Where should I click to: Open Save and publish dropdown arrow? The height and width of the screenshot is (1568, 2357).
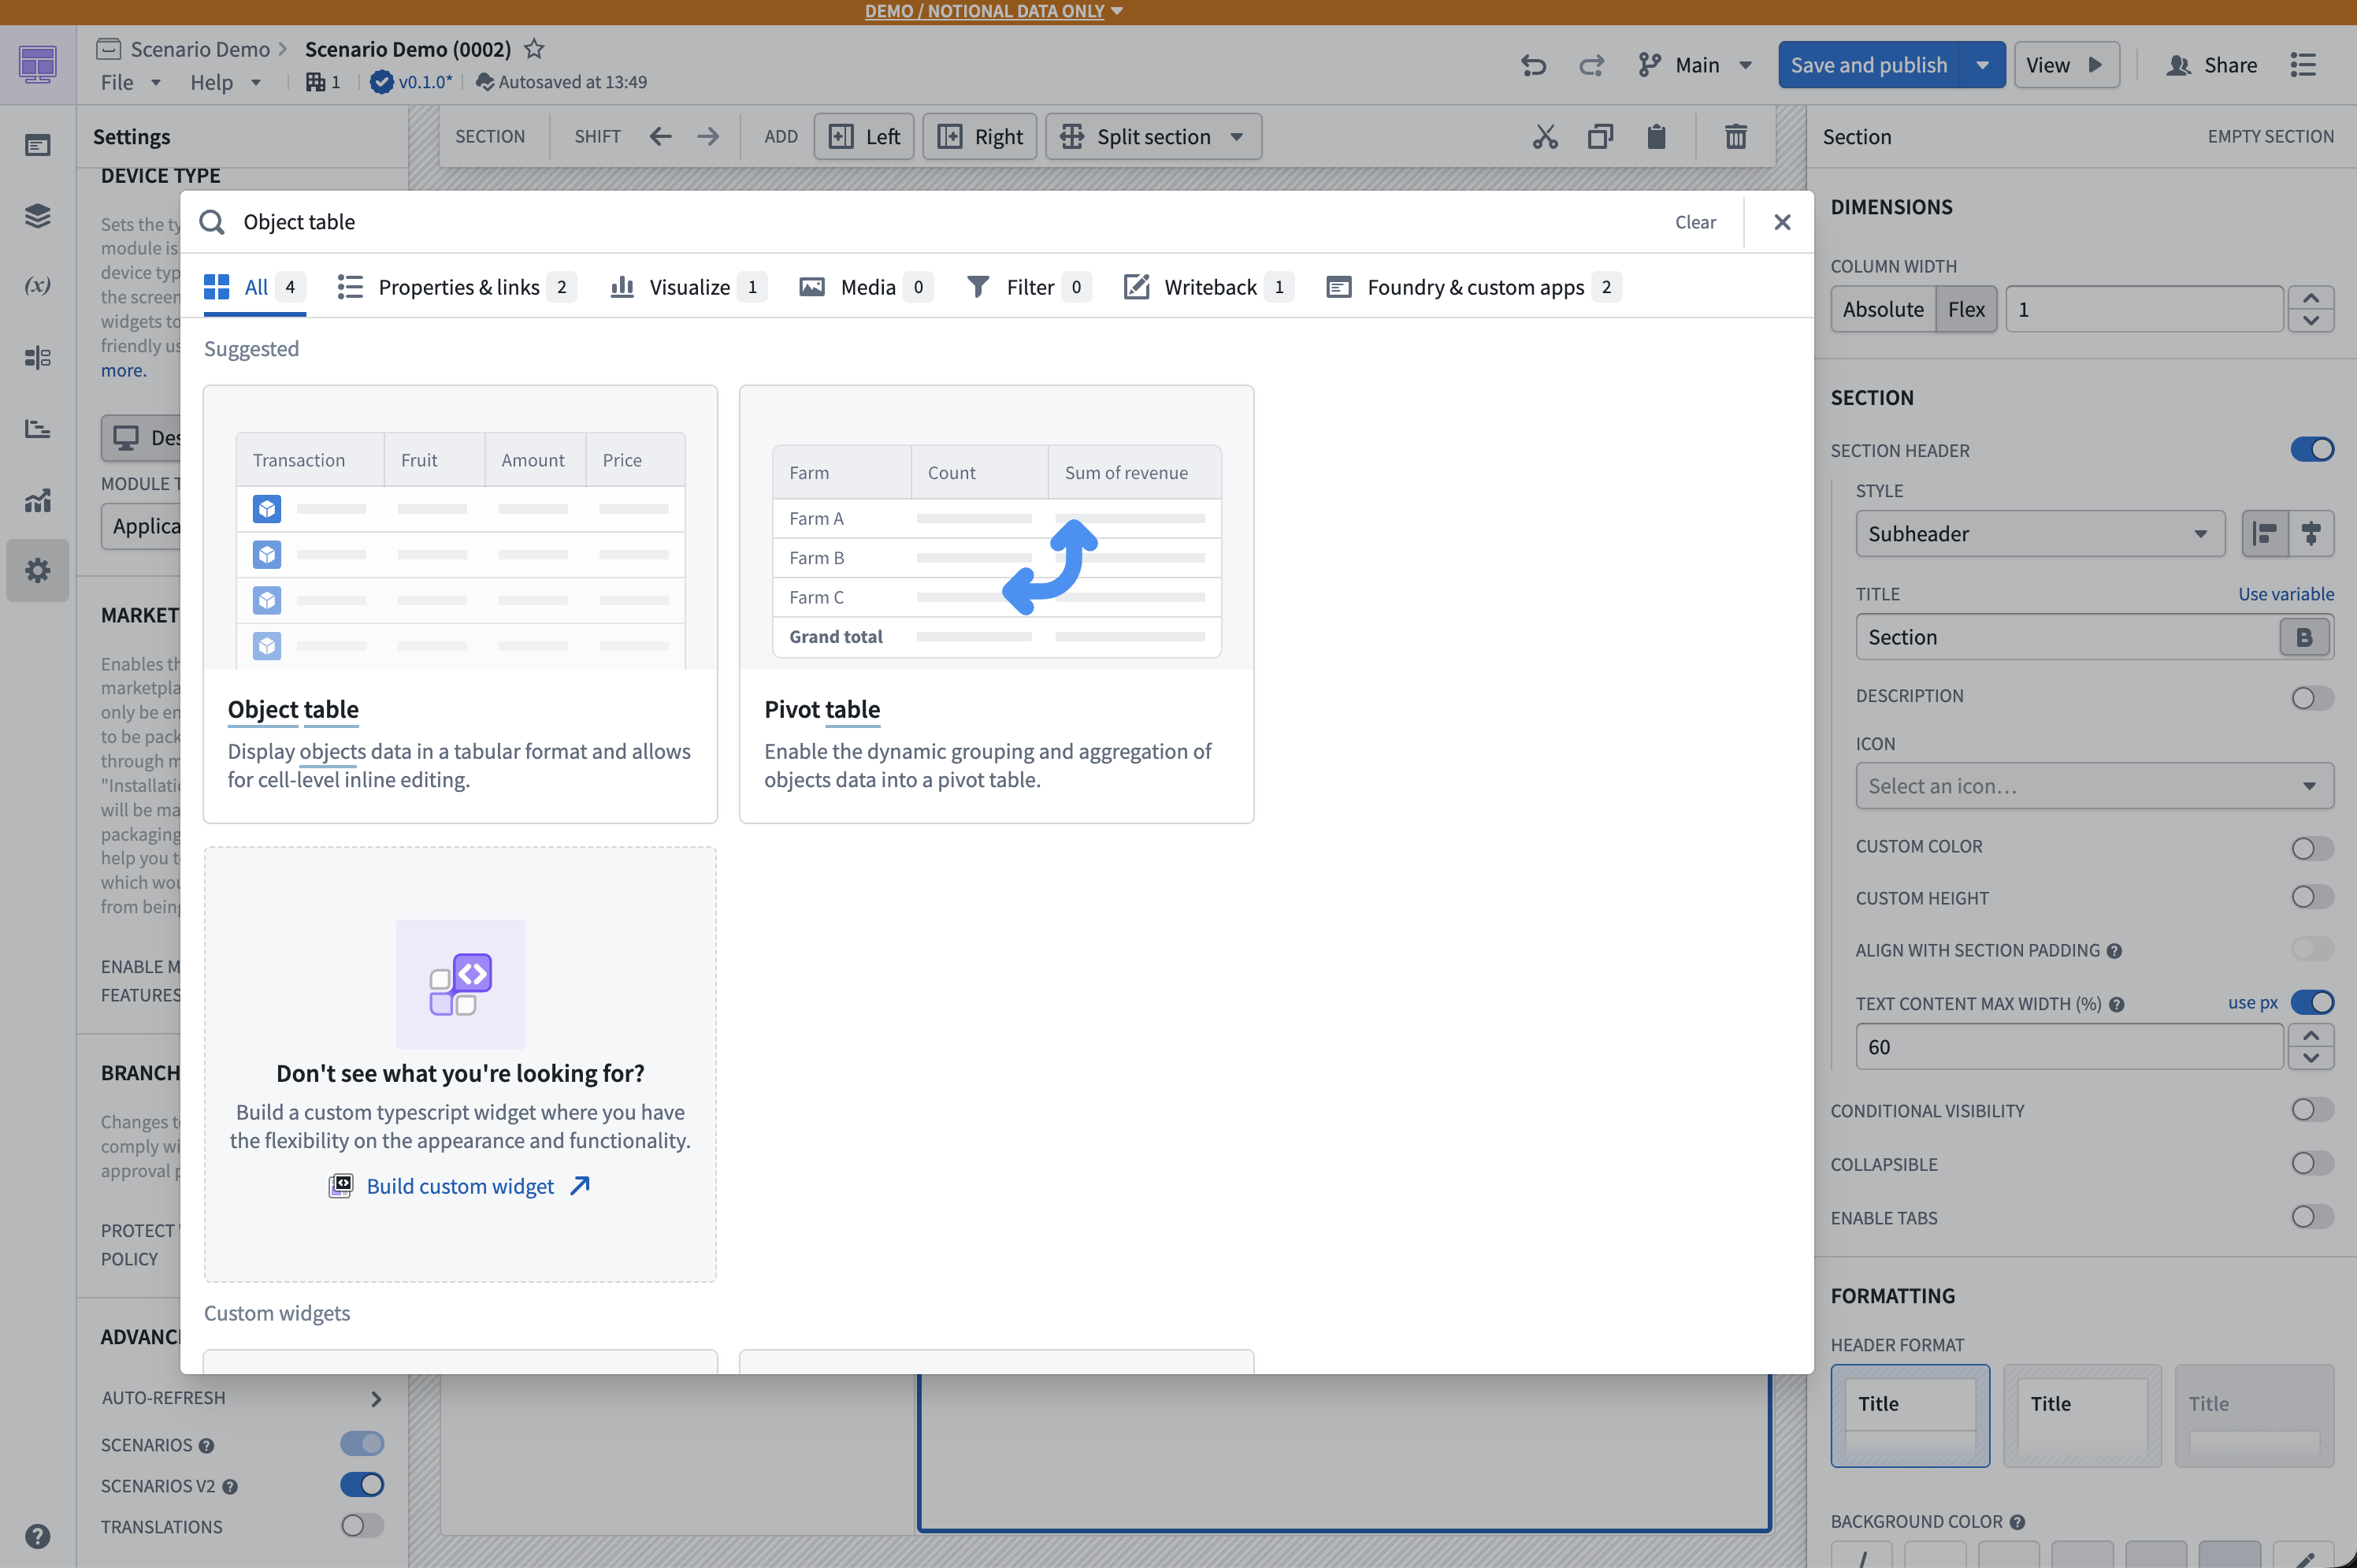(x=1982, y=65)
